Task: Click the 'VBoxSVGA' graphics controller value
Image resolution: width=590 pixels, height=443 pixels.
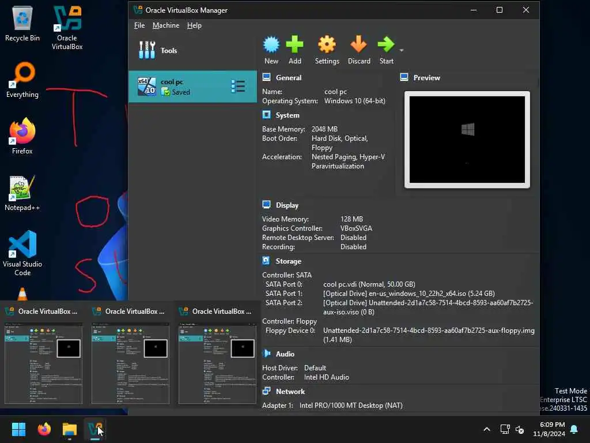Action: pos(356,228)
